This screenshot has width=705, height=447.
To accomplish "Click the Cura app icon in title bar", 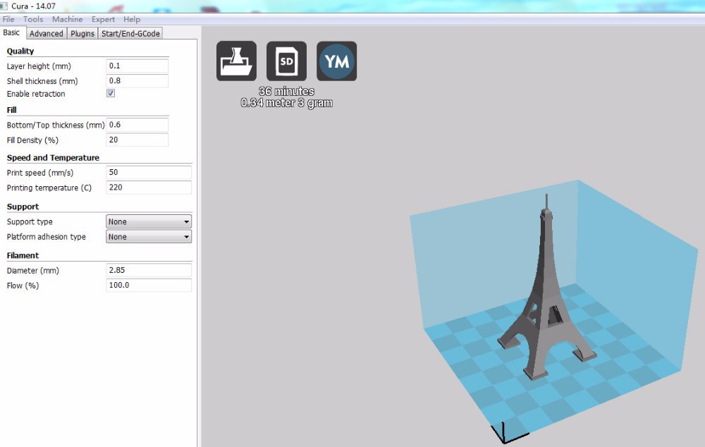I will [4, 6].
